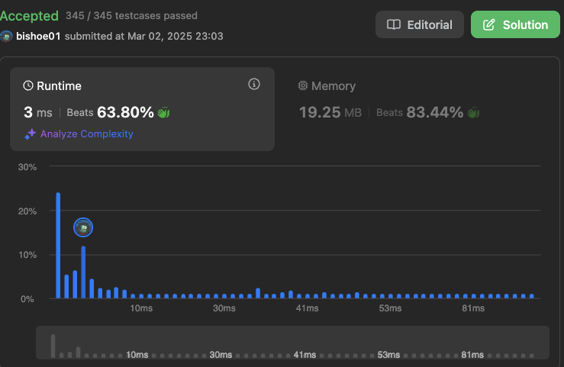Image resolution: width=564 pixels, height=367 pixels.
Task: Open the Editorial button
Action: tap(420, 24)
